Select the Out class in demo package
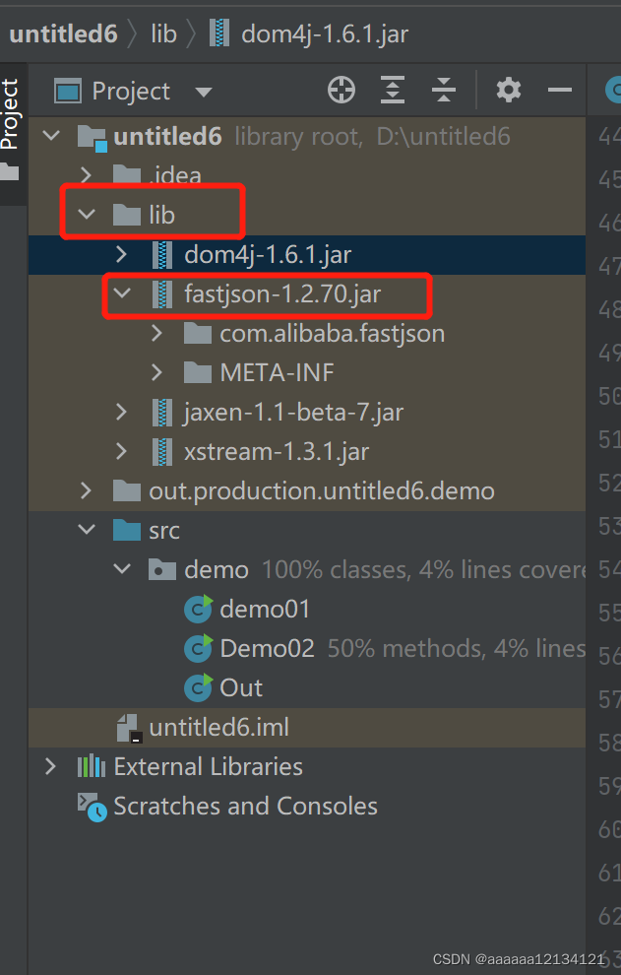The width and height of the screenshot is (621, 975). pyautogui.click(x=242, y=687)
